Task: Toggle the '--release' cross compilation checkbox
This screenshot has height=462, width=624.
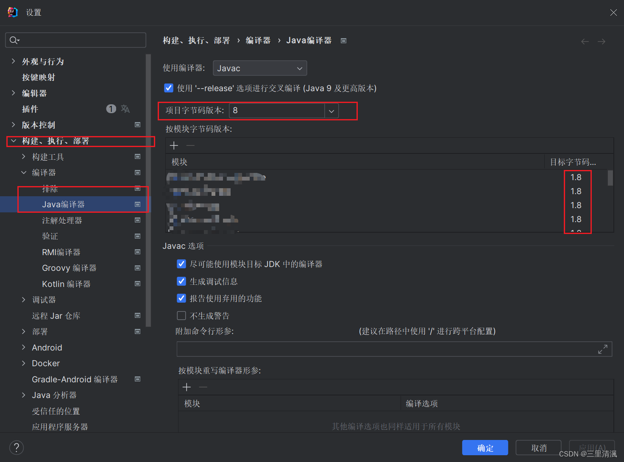Action: [x=169, y=88]
